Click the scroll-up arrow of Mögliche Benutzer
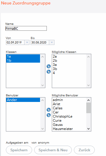This screenshot has width=106, height=156. tap(88, 100)
